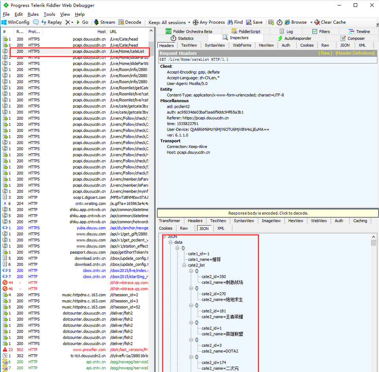Collapse the data node in JSON tree
The image size is (379, 372).
point(171,242)
